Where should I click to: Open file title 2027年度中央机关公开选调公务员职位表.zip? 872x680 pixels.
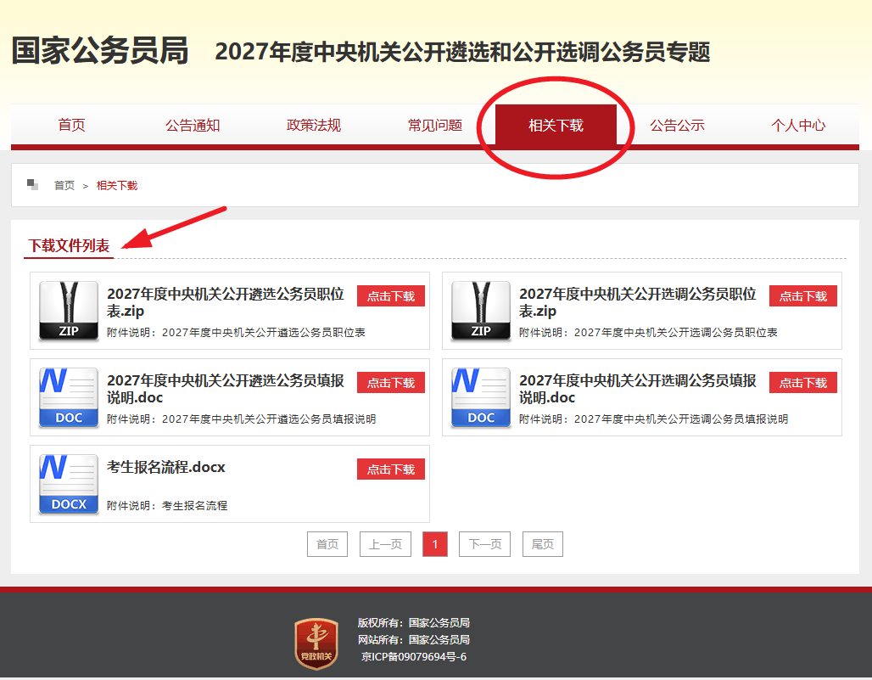click(x=637, y=302)
